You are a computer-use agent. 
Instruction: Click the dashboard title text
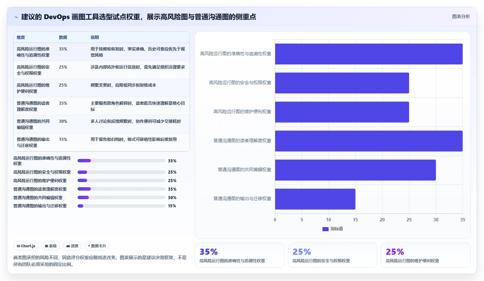tap(139, 17)
